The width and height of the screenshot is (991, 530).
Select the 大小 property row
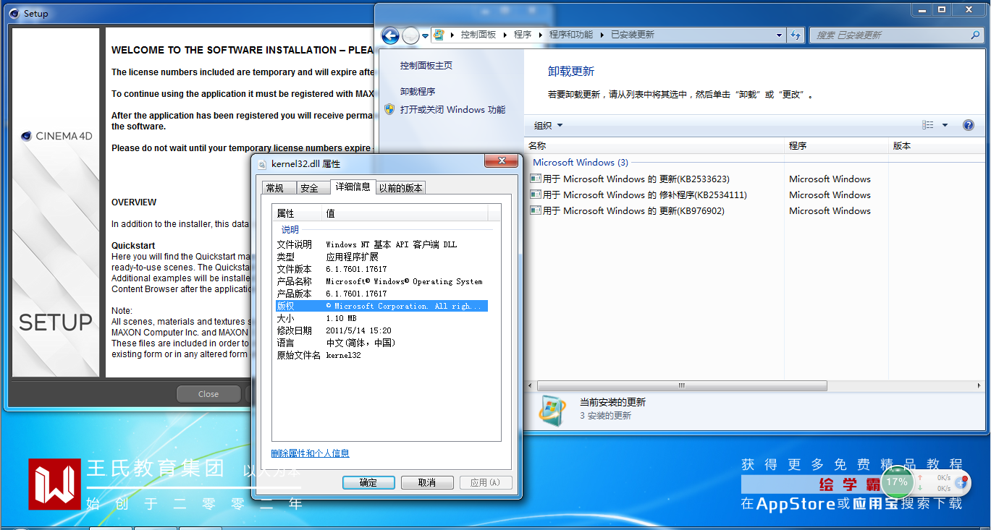pyautogui.click(x=381, y=318)
